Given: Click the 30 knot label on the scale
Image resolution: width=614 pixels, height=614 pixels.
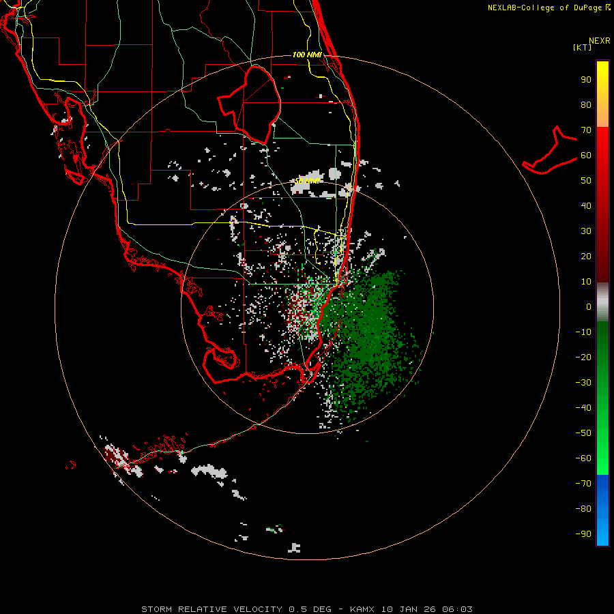Looking at the screenshot, I should coord(586,231).
